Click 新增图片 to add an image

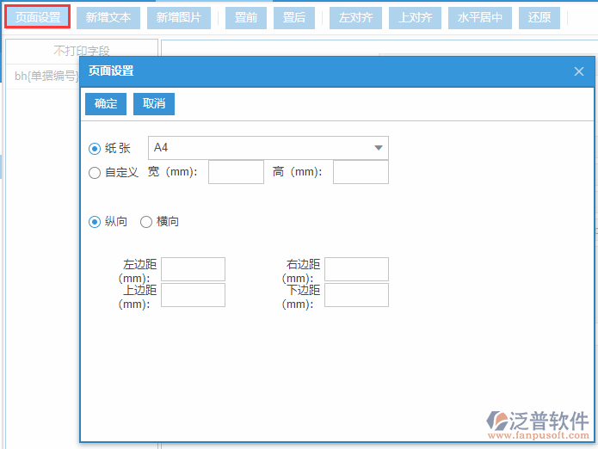(179, 17)
